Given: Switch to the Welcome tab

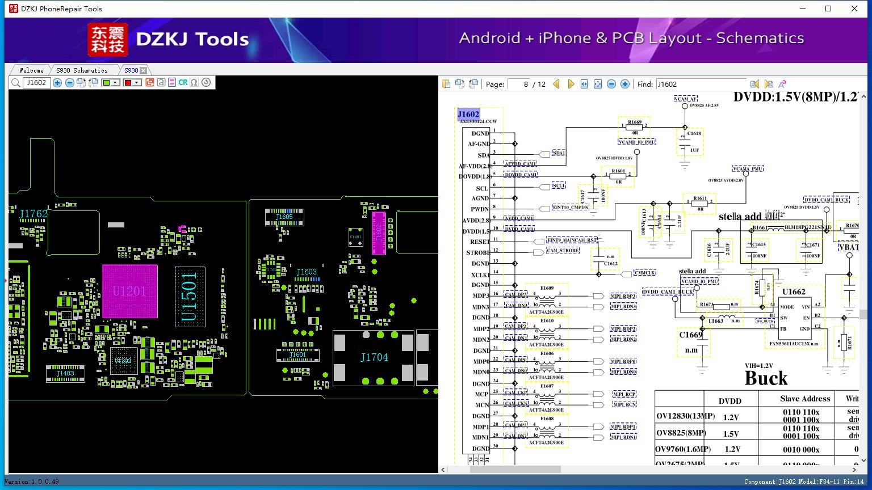Looking at the screenshot, I should click(x=31, y=70).
